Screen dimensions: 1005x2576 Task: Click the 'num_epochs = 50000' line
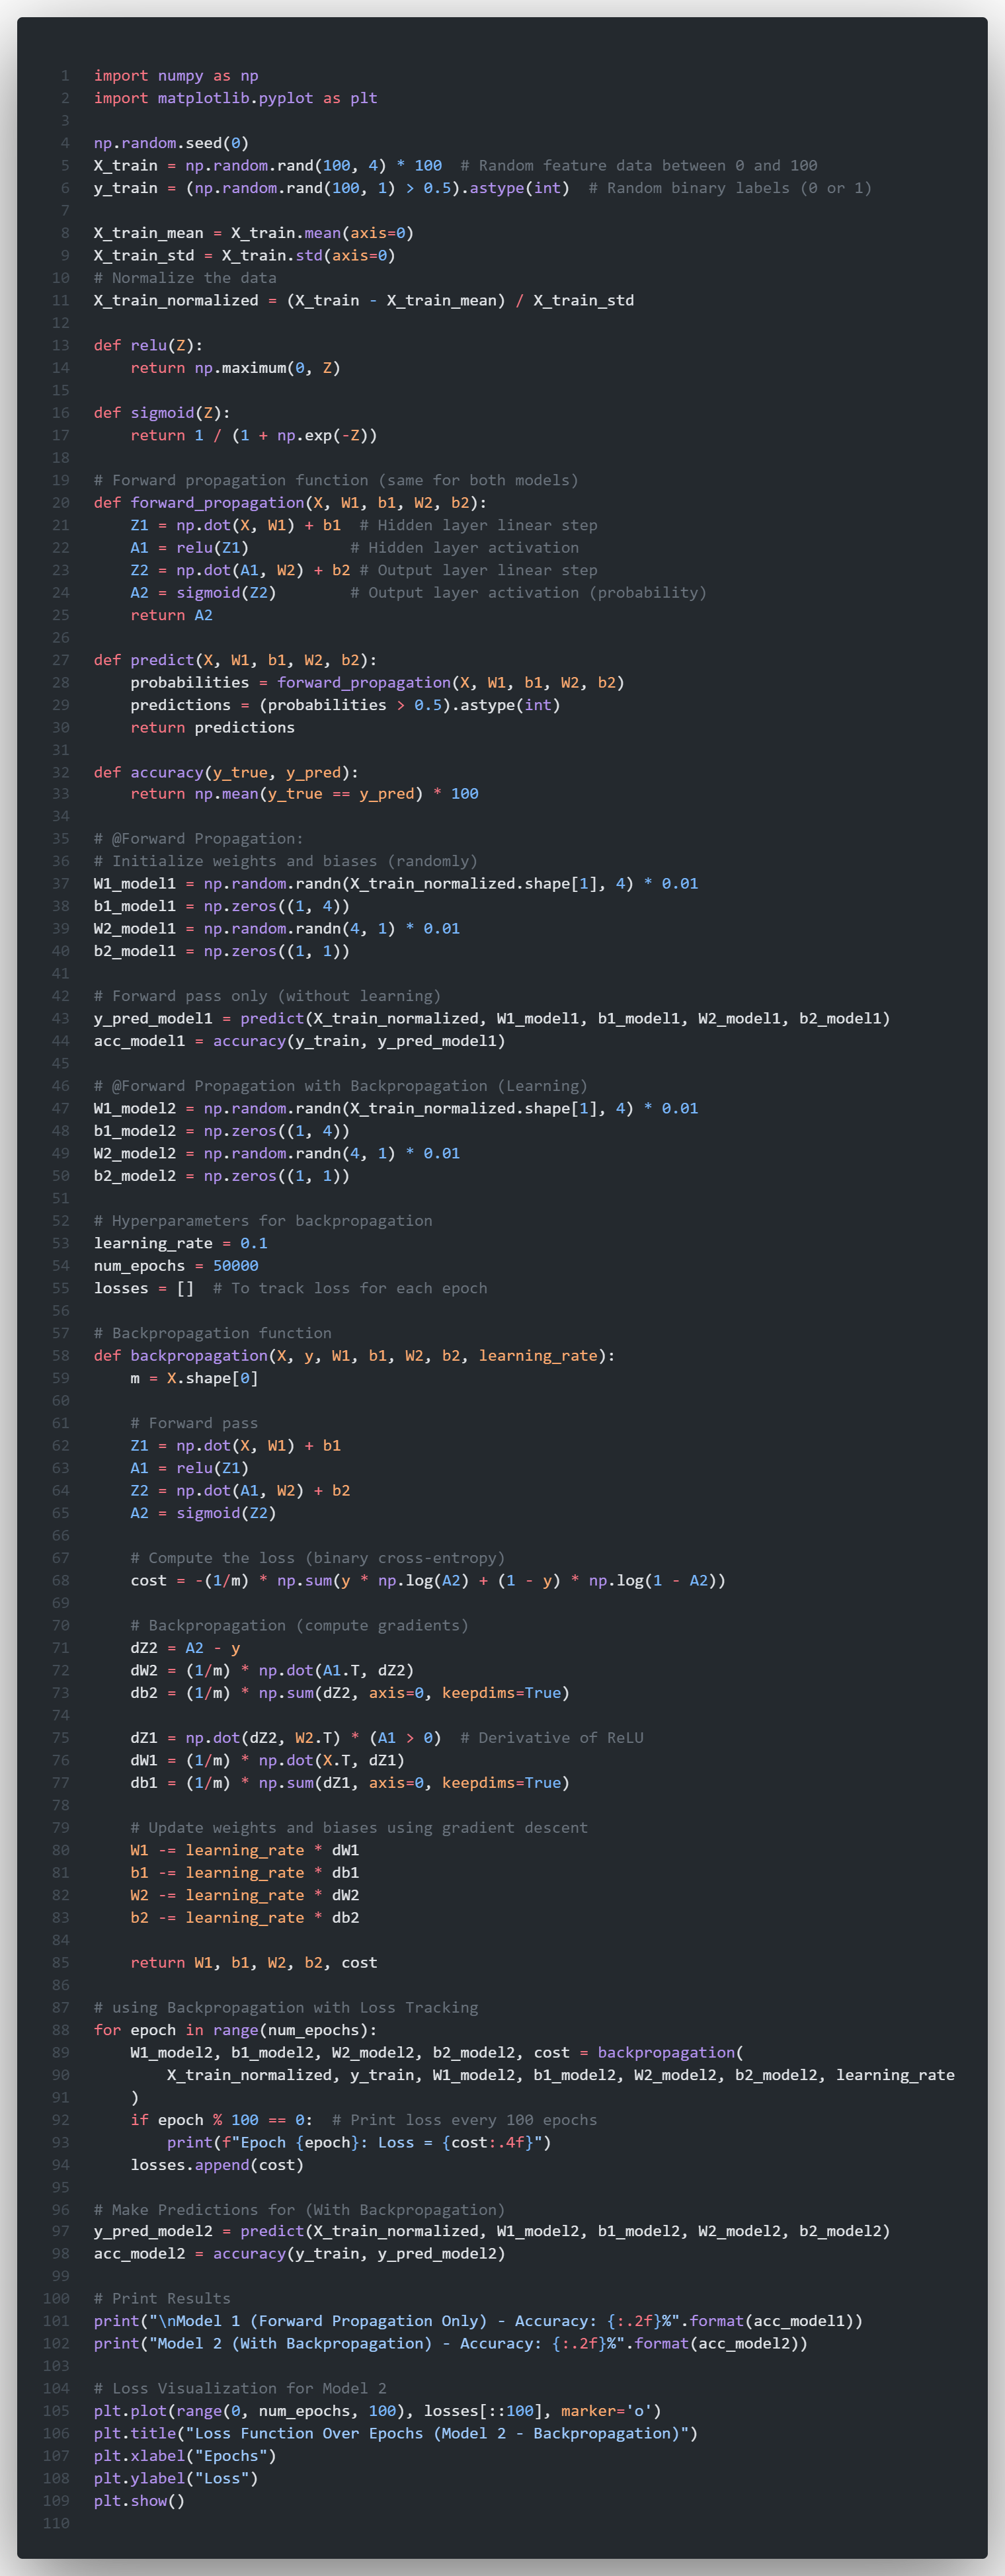(x=176, y=1266)
